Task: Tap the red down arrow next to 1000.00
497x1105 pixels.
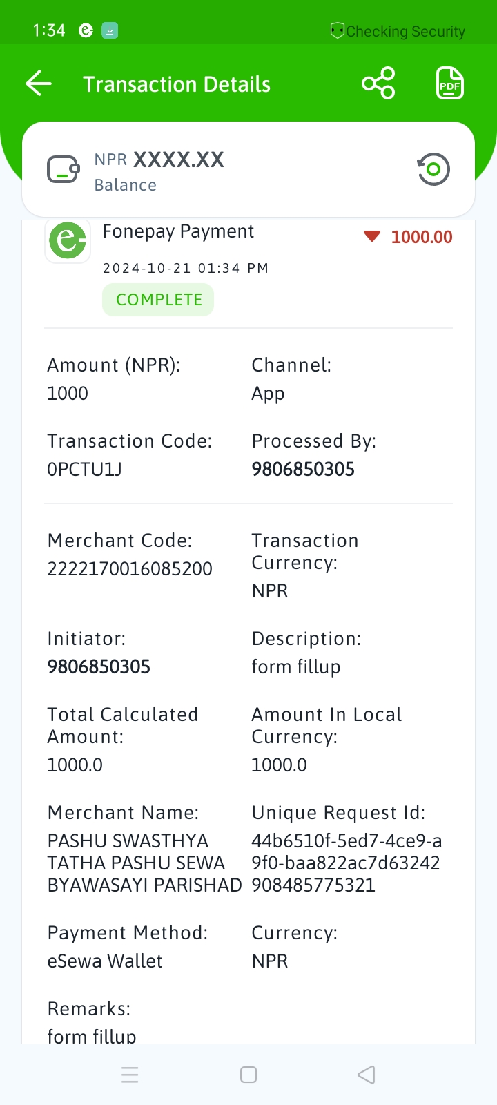Action: point(372,237)
